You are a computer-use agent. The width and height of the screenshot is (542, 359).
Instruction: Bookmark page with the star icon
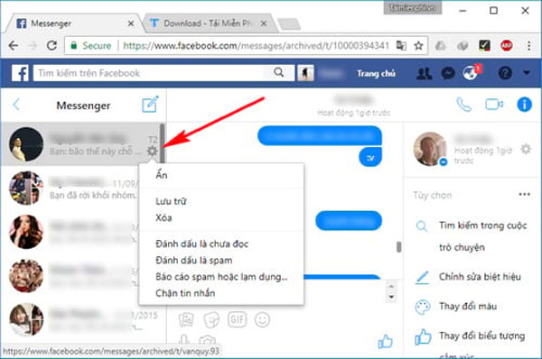[418, 46]
